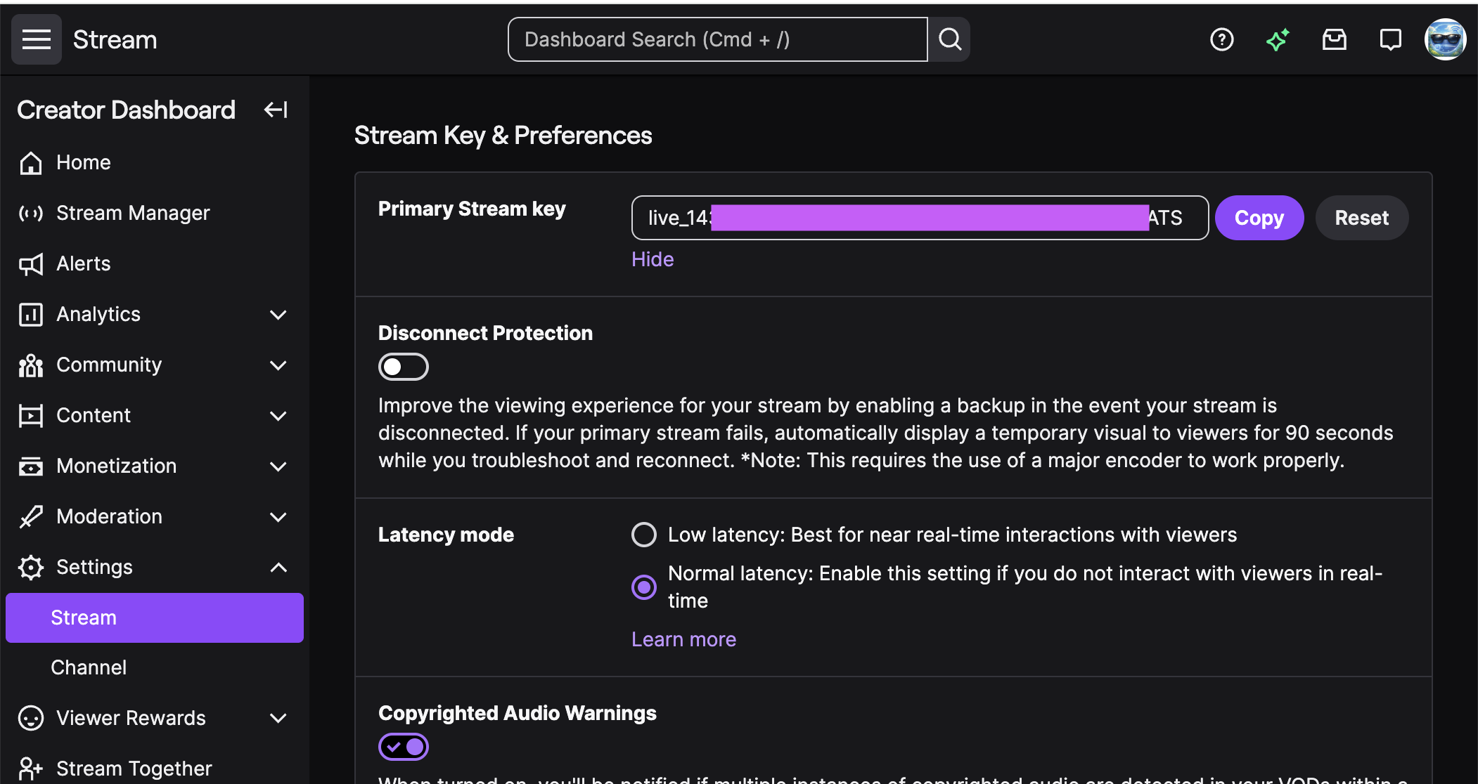Open the Channel settings item
Image resolution: width=1478 pixels, height=784 pixels.
coord(155,667)
